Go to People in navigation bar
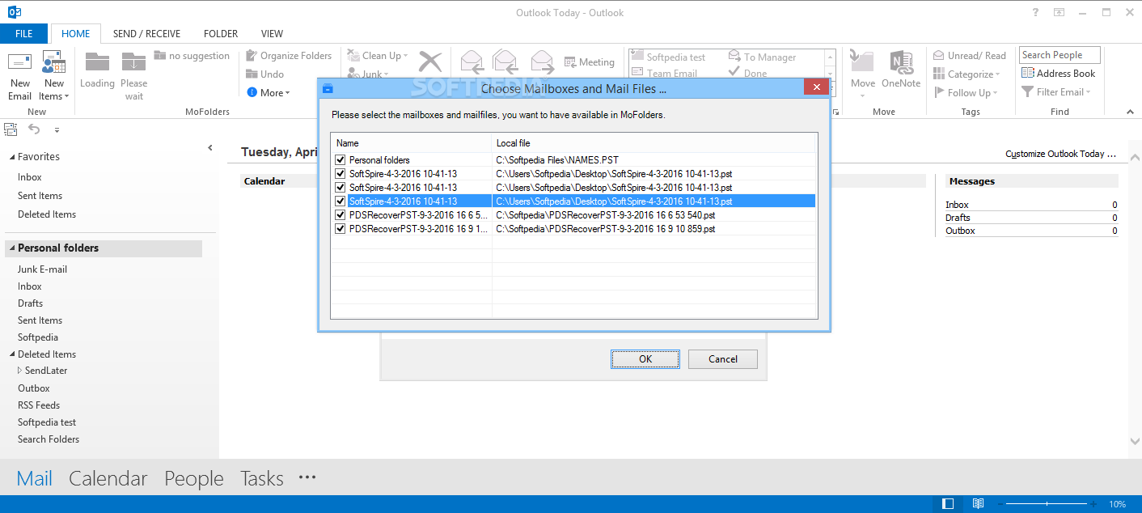Image resolution: width=1142 pixels, height=513 pixels. point(194,478)
